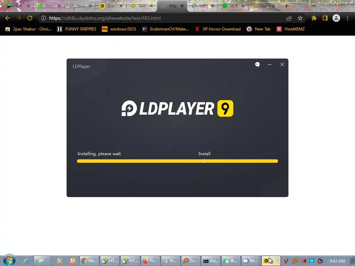This screenshot has height=266, width=355.
Task: Open the windows ISOS bookmark
Action: [119, 29]
